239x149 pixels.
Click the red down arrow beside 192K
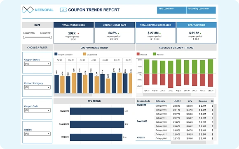click(x=78, y=33)
